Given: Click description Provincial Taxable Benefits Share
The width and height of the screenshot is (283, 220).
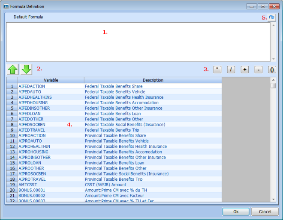Looking at the screenshot, I should 115,135.
